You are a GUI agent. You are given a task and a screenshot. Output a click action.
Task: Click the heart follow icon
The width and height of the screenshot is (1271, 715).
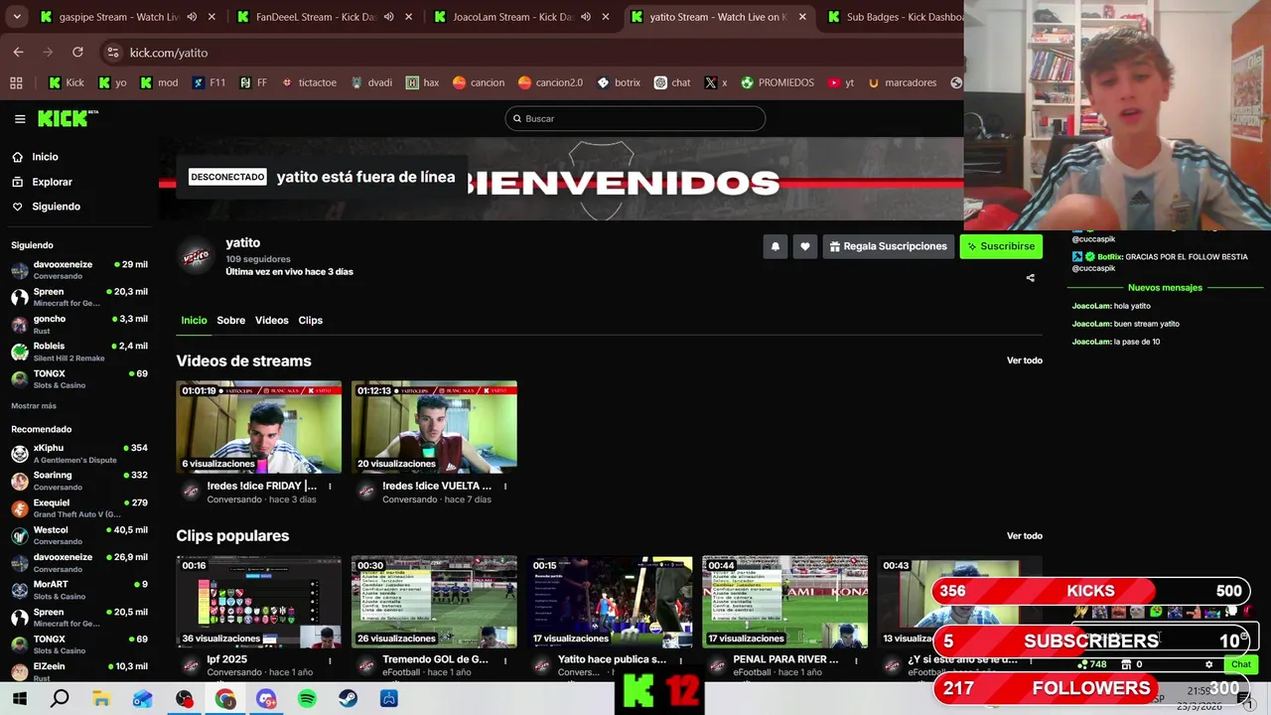[805, 246]
